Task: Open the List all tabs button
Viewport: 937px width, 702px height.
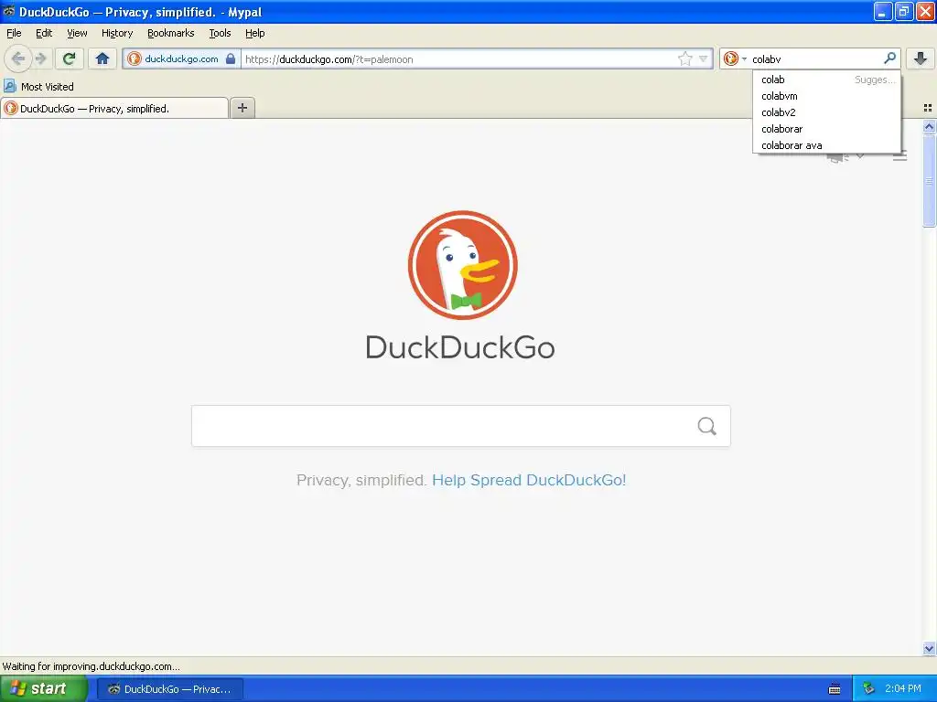Action: pos(928,108)
